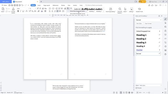
Task: Click the Center alignment icon
Action: (52, 11)
